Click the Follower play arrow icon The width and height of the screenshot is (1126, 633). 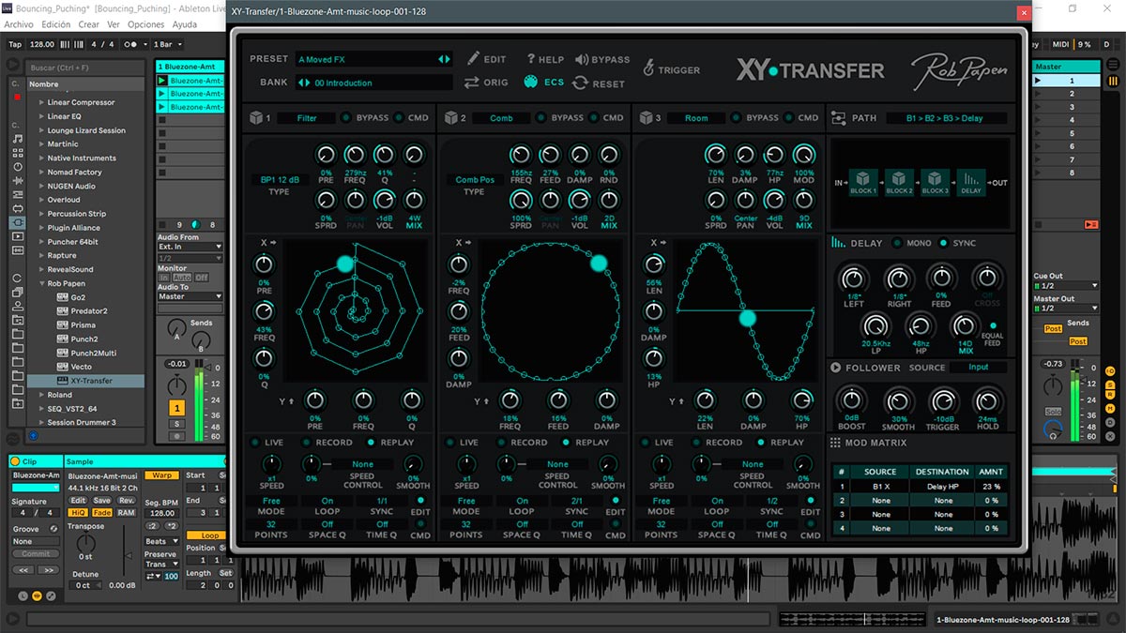pos(836,368)
